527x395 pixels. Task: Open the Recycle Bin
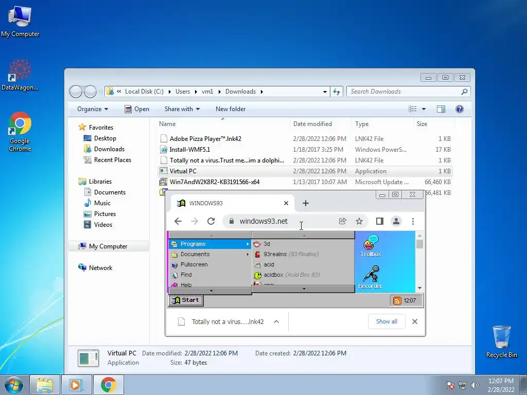(501, 342)
